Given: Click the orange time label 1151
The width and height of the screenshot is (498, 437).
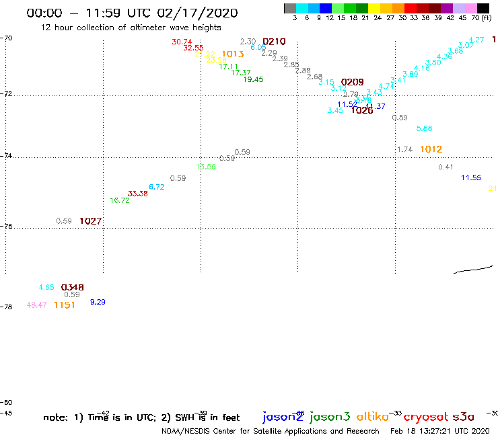Looking at the screenshot, I should tap(65, 305).
